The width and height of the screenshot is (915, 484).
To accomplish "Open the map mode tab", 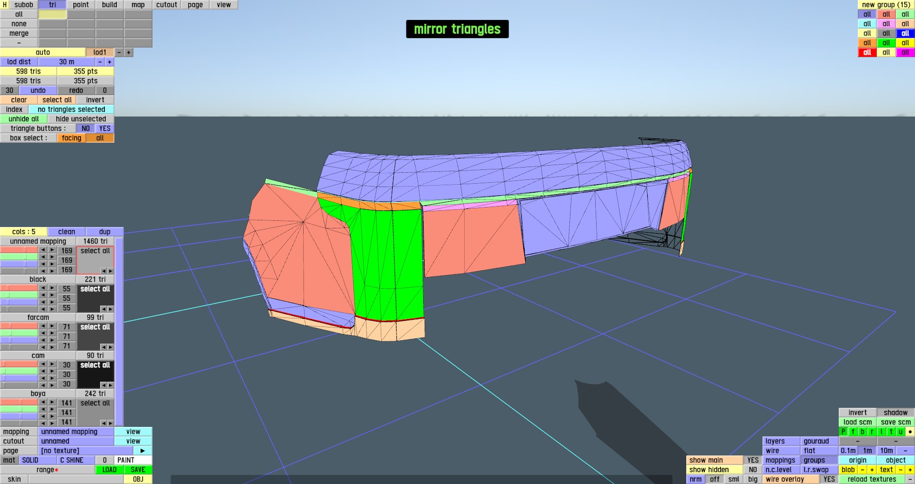I will pyautogui.click(x=138, y=5).
